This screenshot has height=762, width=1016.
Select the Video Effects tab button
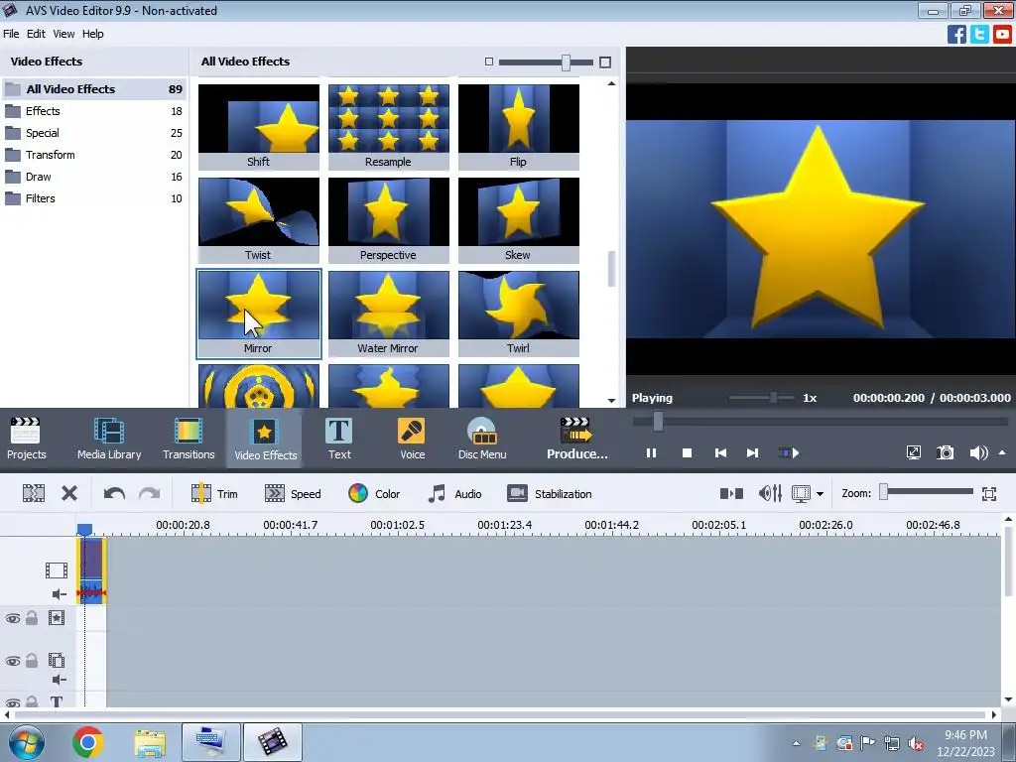pos(265,439)
